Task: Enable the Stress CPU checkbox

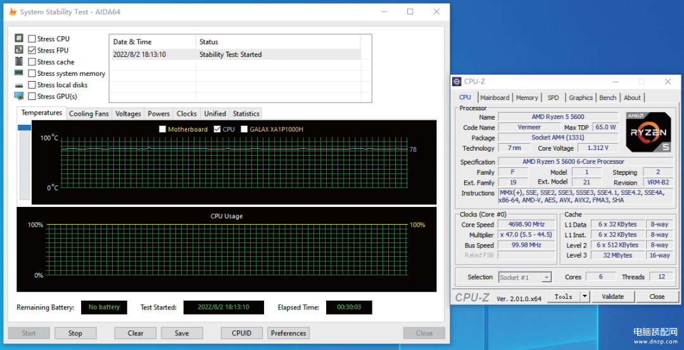Action: point(32,39)
